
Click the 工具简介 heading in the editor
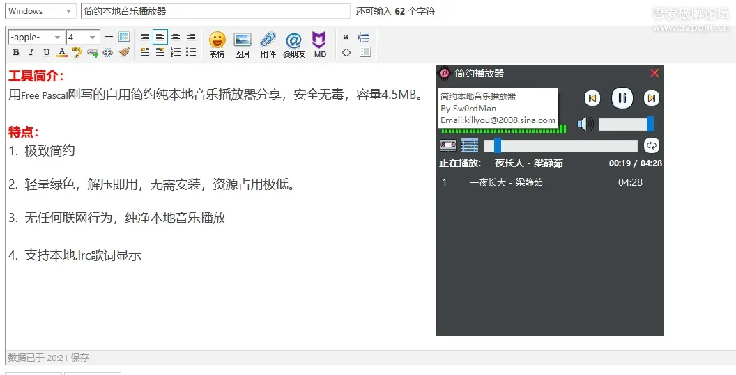(x=36, y=76)
